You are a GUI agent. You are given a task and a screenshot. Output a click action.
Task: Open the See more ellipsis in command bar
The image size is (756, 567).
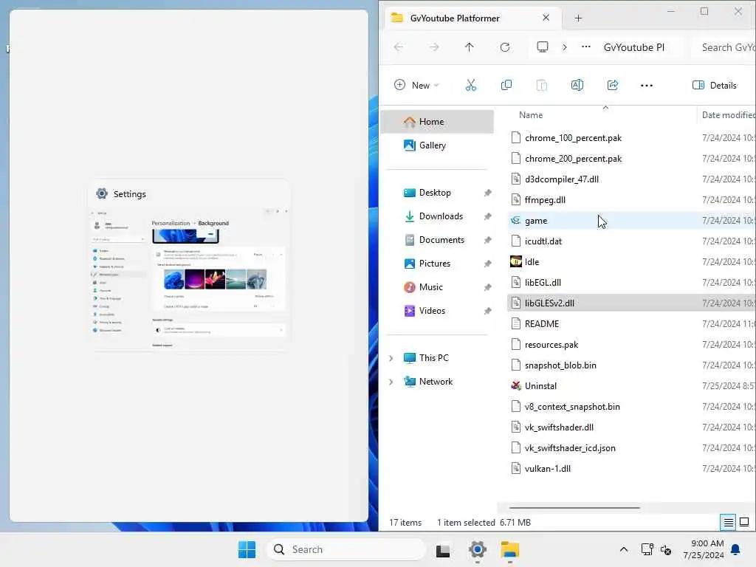coord(647,86)
